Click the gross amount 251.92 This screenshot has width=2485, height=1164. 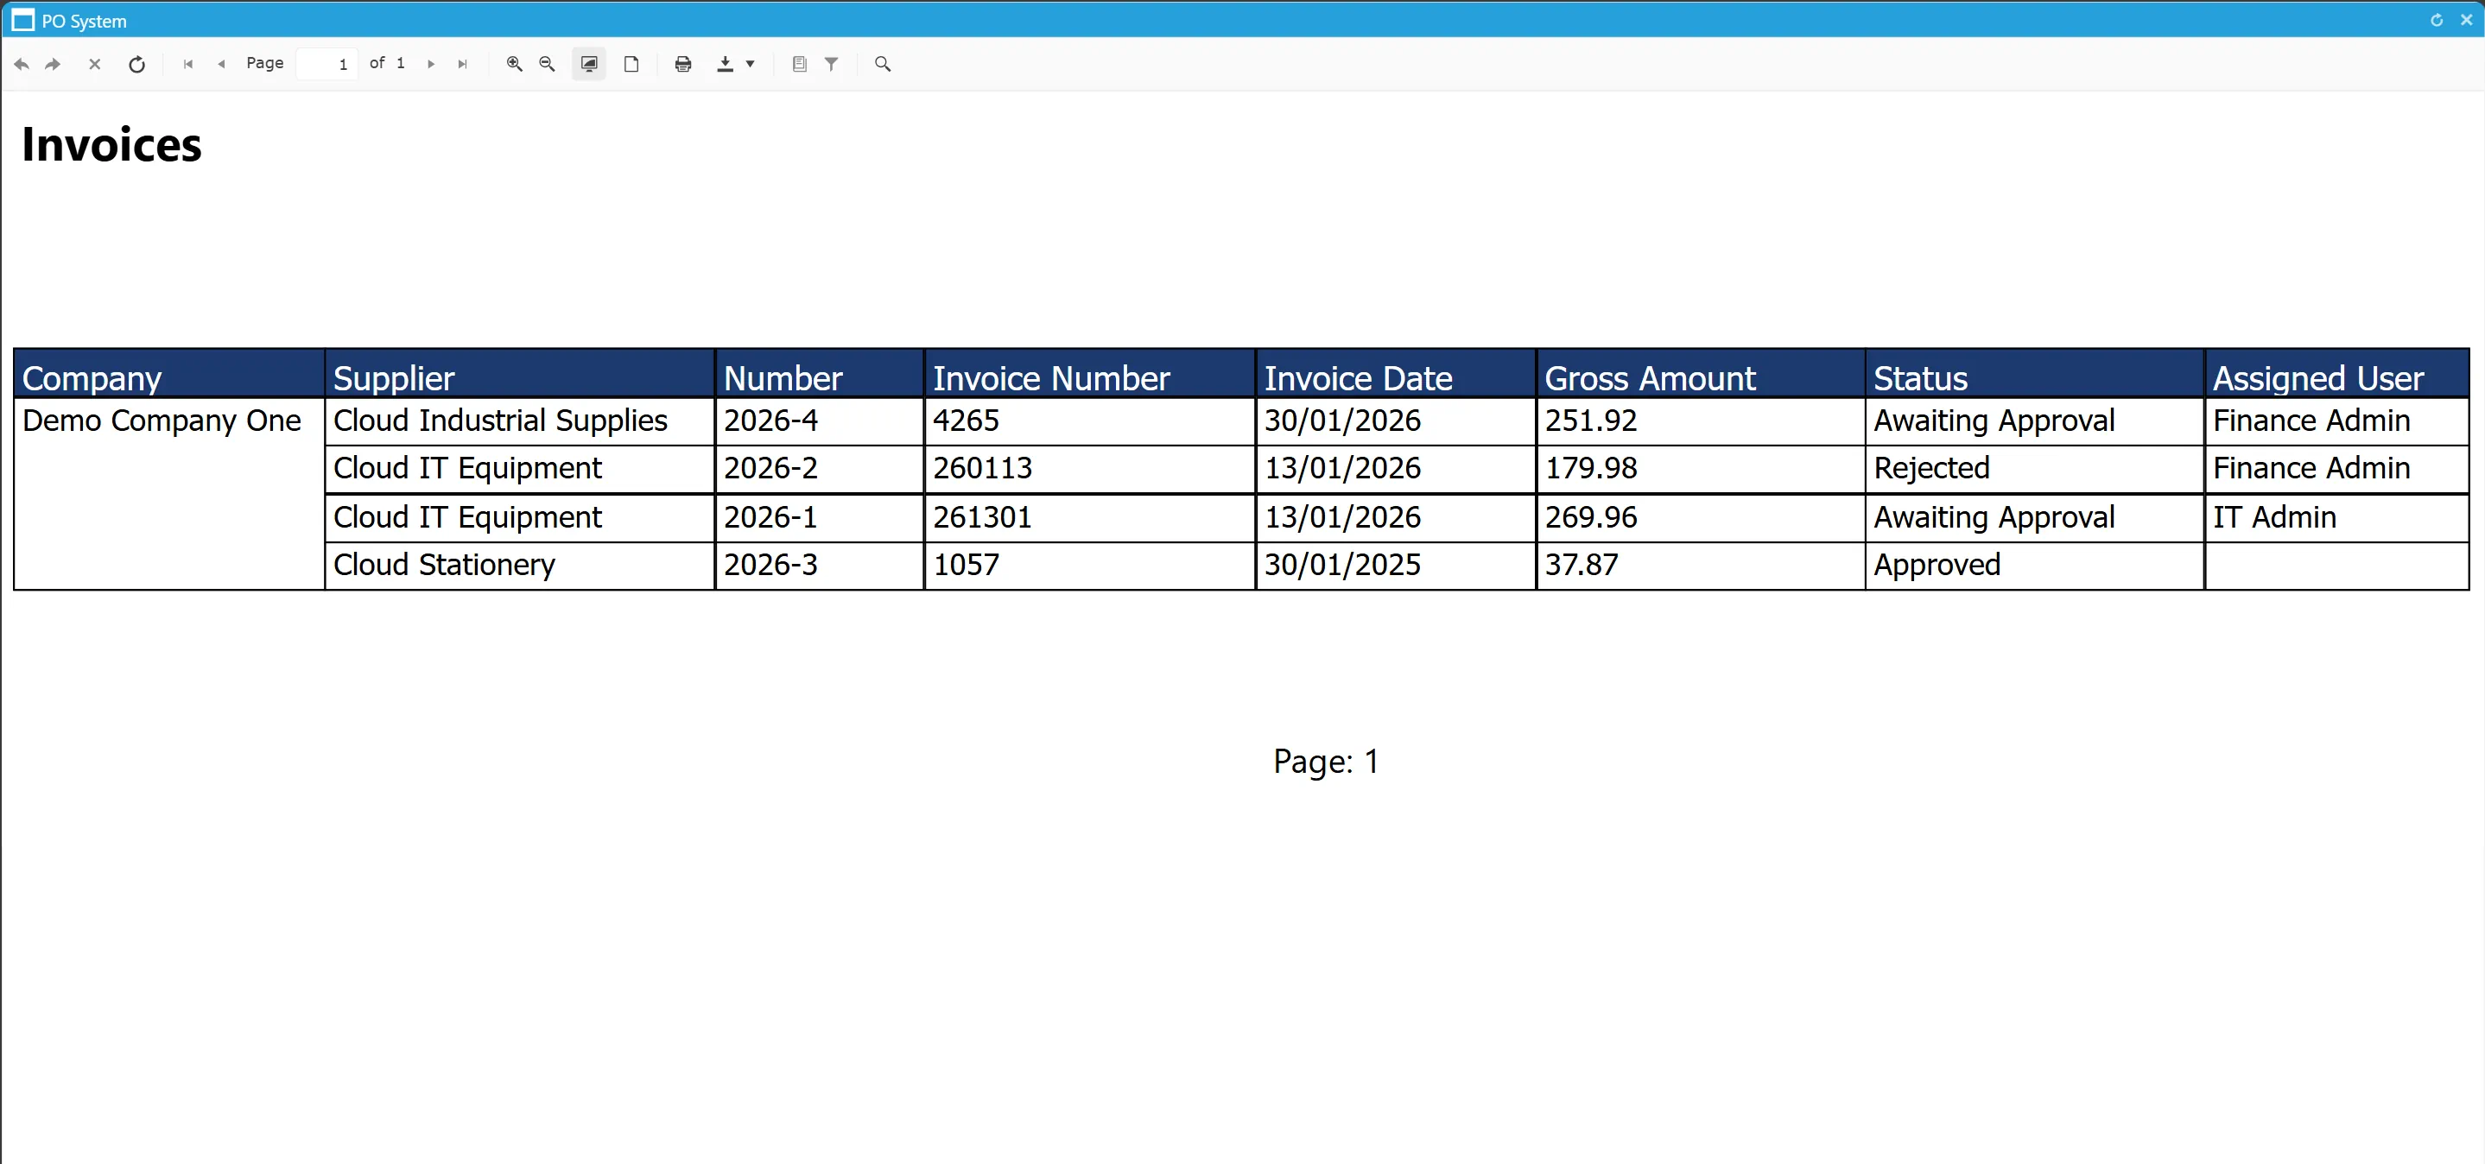coord(1701,421)
